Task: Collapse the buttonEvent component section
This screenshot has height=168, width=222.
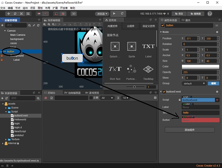Action: coord(161,92)
